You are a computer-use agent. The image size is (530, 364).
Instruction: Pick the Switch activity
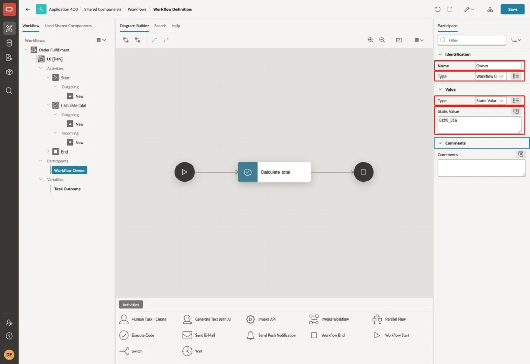[x=131, y=351]
